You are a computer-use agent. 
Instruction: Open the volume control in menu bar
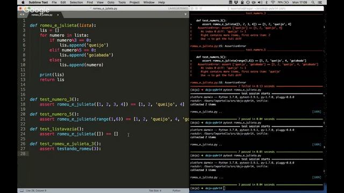(x=260, y=2)
